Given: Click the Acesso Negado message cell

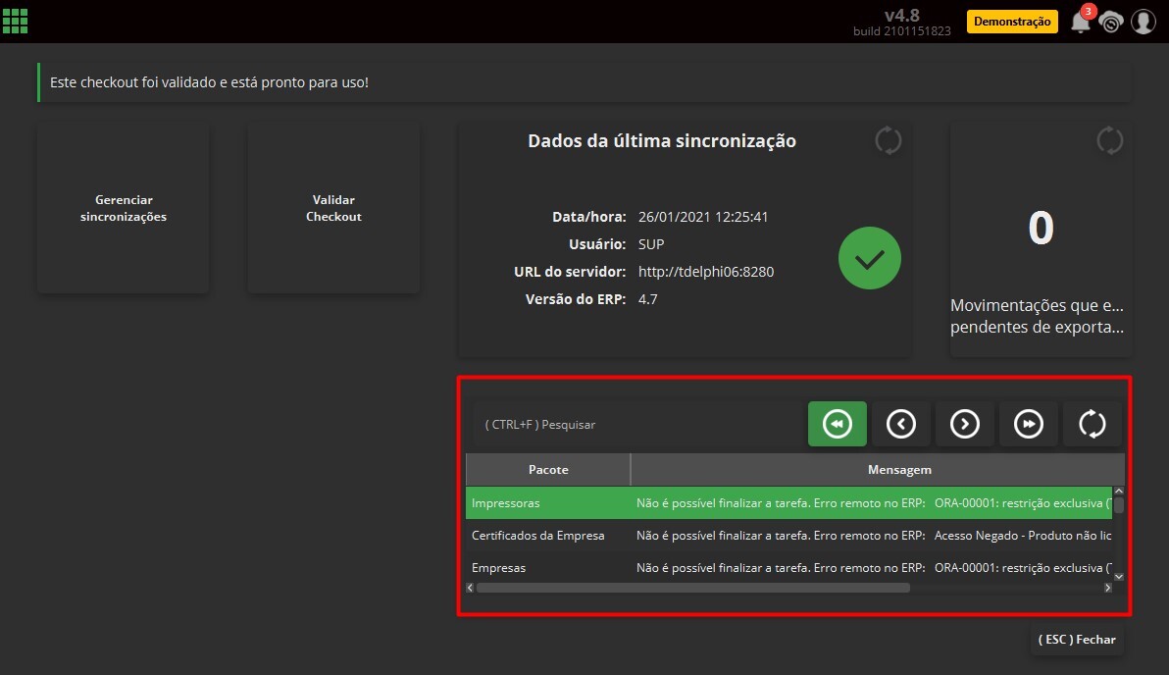Looking at the screenshot, I should click(874, 536).
